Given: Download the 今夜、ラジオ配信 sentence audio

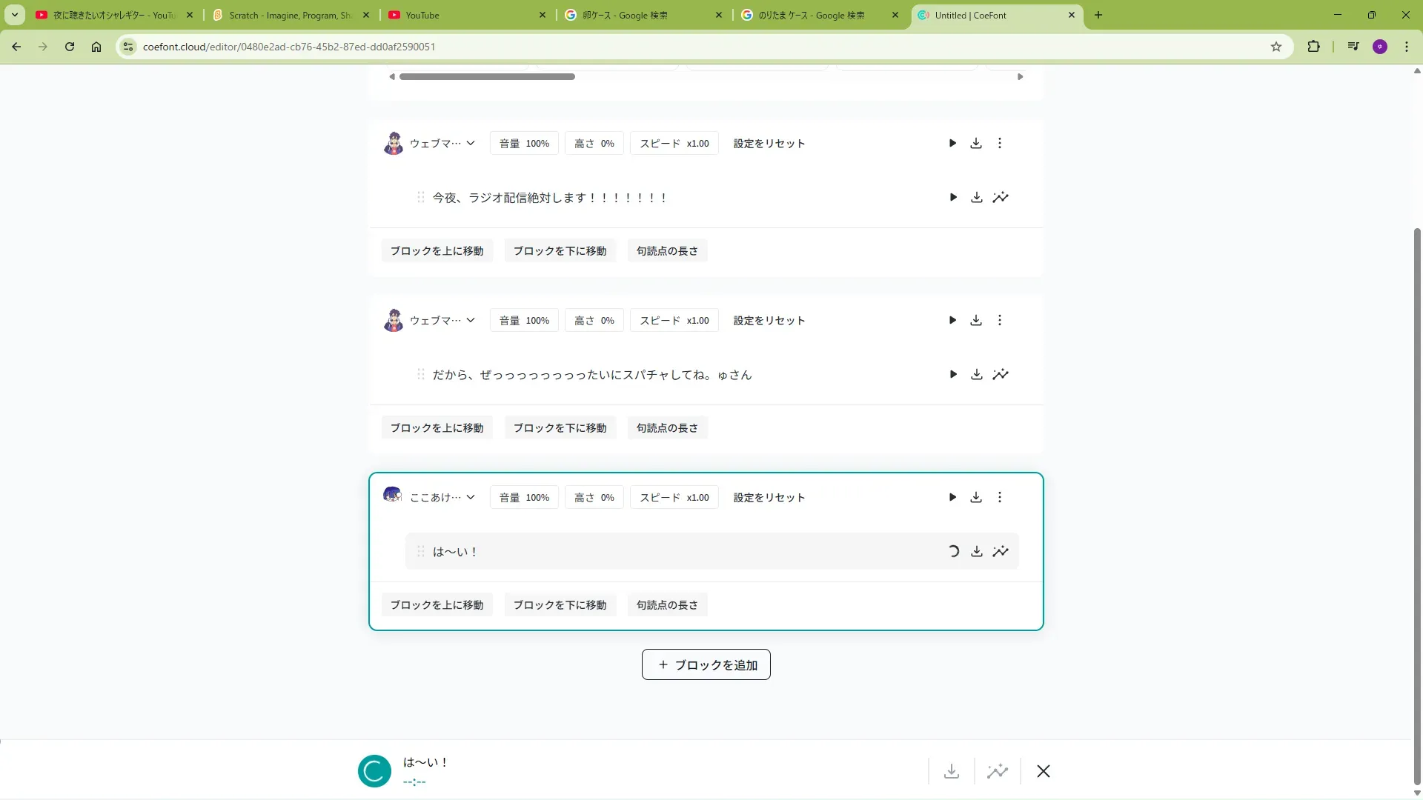Looking at the screenshot, I should coord(977,197).
